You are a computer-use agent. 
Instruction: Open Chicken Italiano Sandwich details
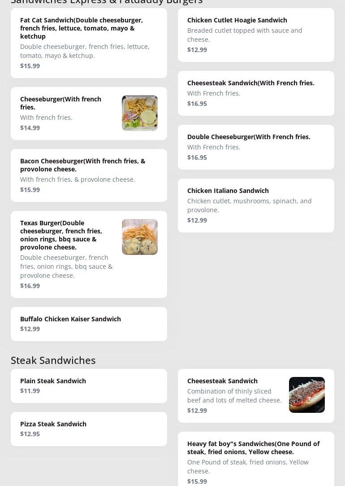tap(256, 206)
